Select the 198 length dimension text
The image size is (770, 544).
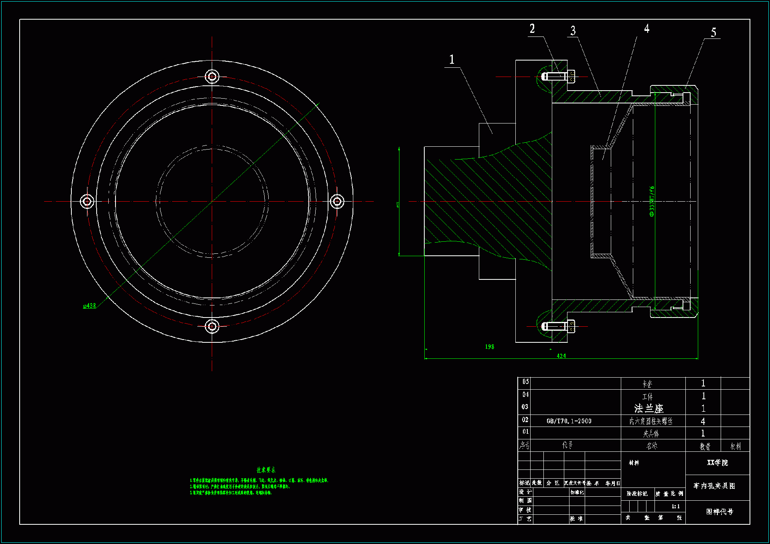click(x=490, y=347)
